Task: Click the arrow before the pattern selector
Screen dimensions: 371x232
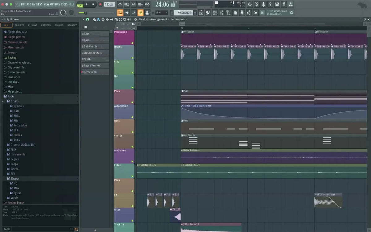Action: point(172,13)
